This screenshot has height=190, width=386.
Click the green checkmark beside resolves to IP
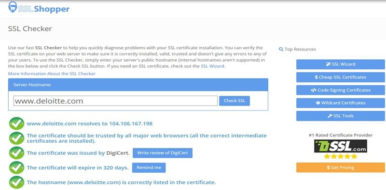click(x=16, y=123)
